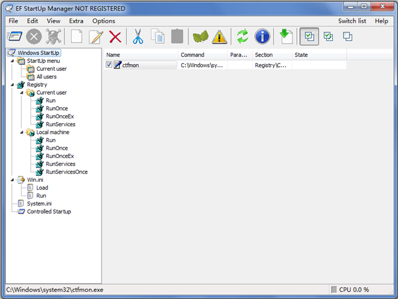Open the Extra menu
The height and width of the screenshot is (299, 398).
pos(76,21)
